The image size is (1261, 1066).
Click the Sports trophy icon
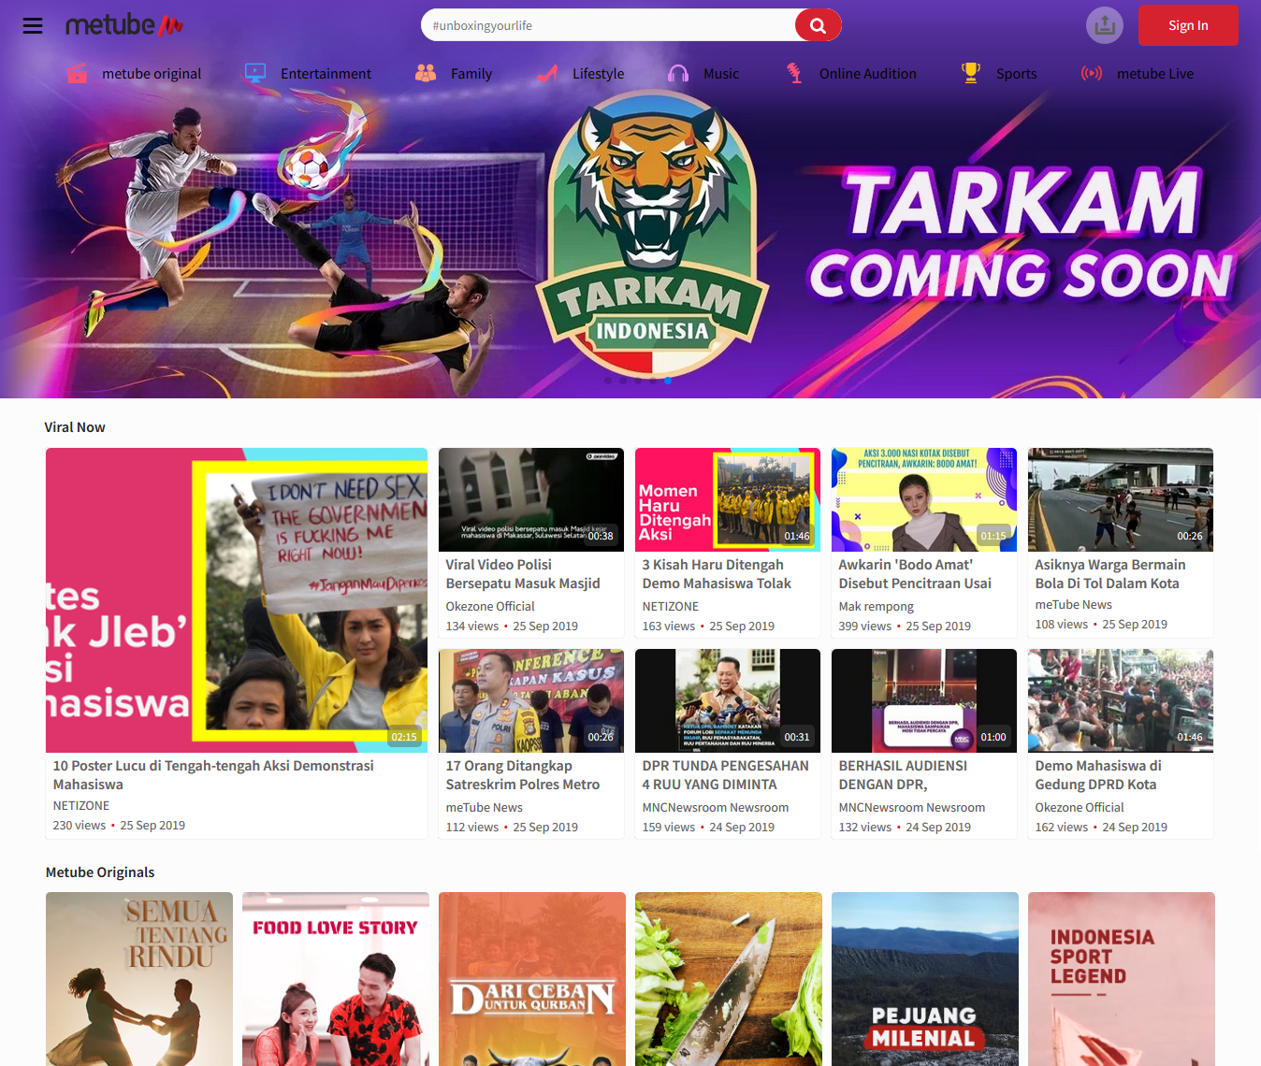(970, 72)
